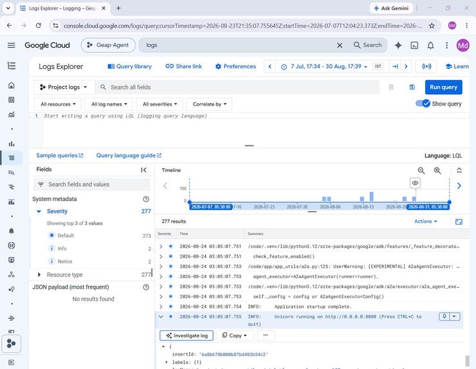The image size is (476, 369).
Task: Click the Share link option
Action: (x=184, y=66)
